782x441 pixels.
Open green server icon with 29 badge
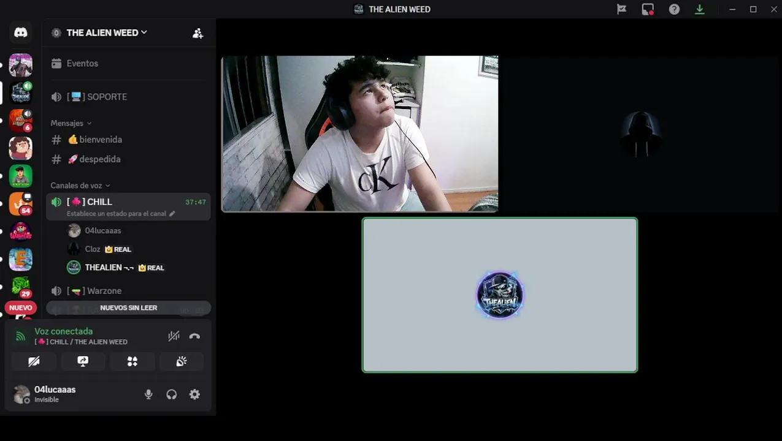click(20, 286)
